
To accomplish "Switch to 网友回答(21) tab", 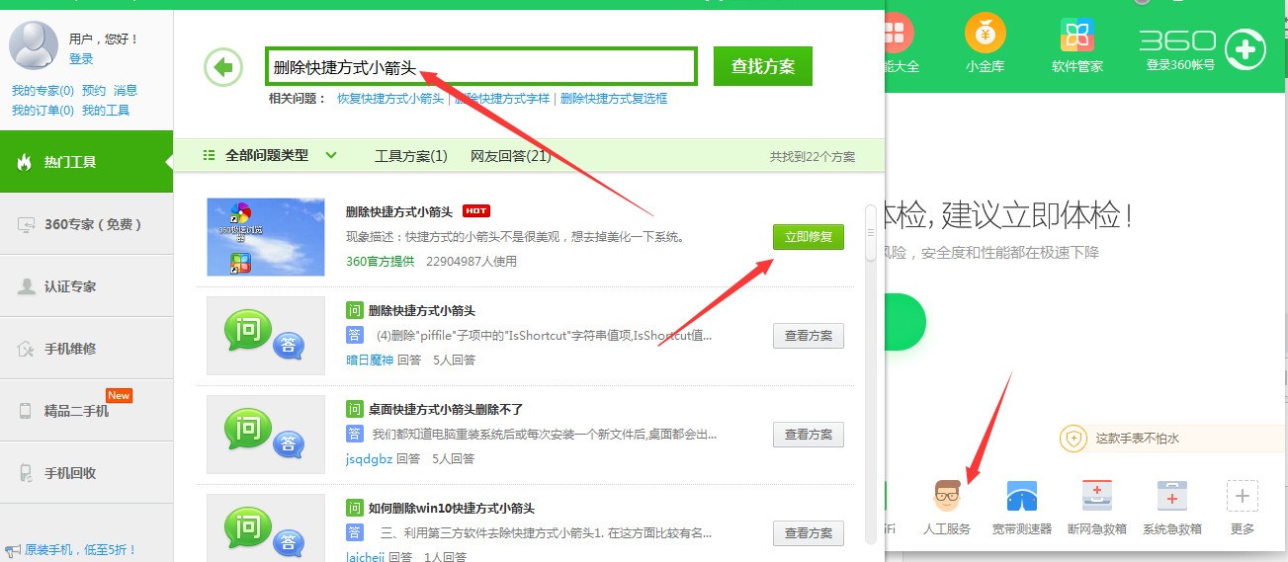I will point(511,156).
